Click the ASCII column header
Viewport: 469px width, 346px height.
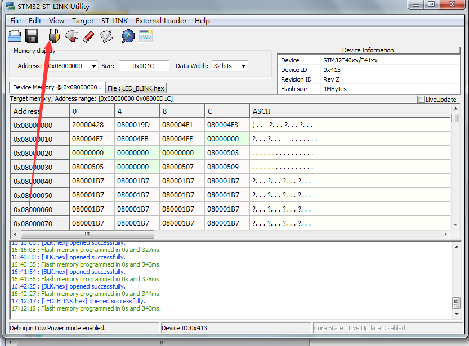click(x=350, y=111)
